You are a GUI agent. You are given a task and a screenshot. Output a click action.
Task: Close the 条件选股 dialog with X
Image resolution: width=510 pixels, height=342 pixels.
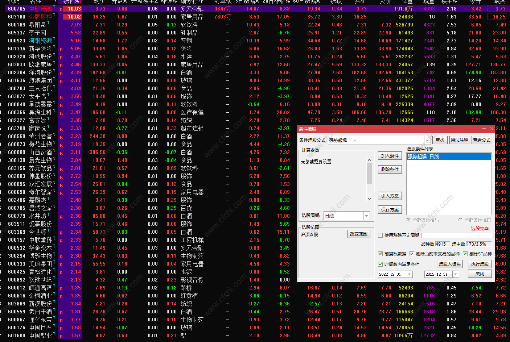click(491, 129)
